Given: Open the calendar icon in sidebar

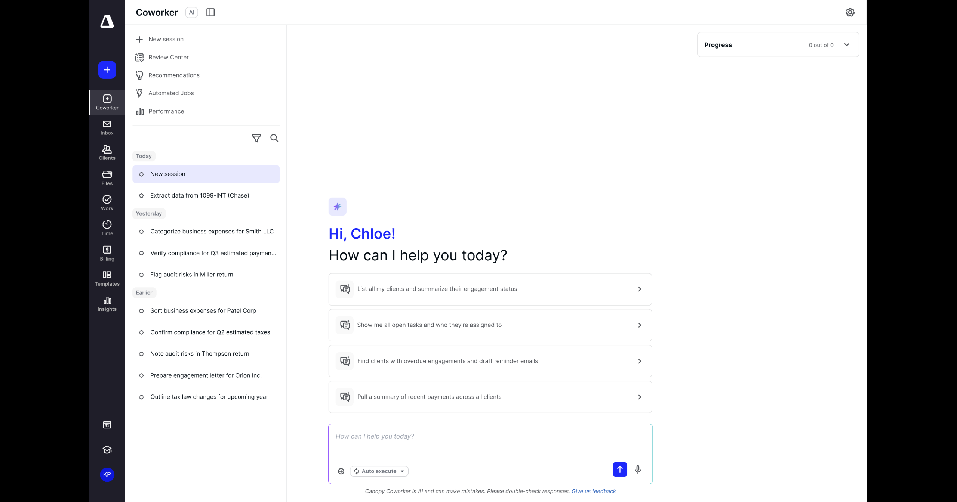Looking at the screenshot, I should point(107,425).
